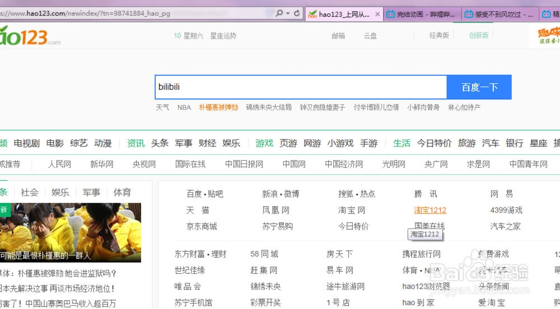Select 头条 in the navigation bar
The height and width of the screenshot is (309, 560).
pyautogui.click(x=160, y=143)
